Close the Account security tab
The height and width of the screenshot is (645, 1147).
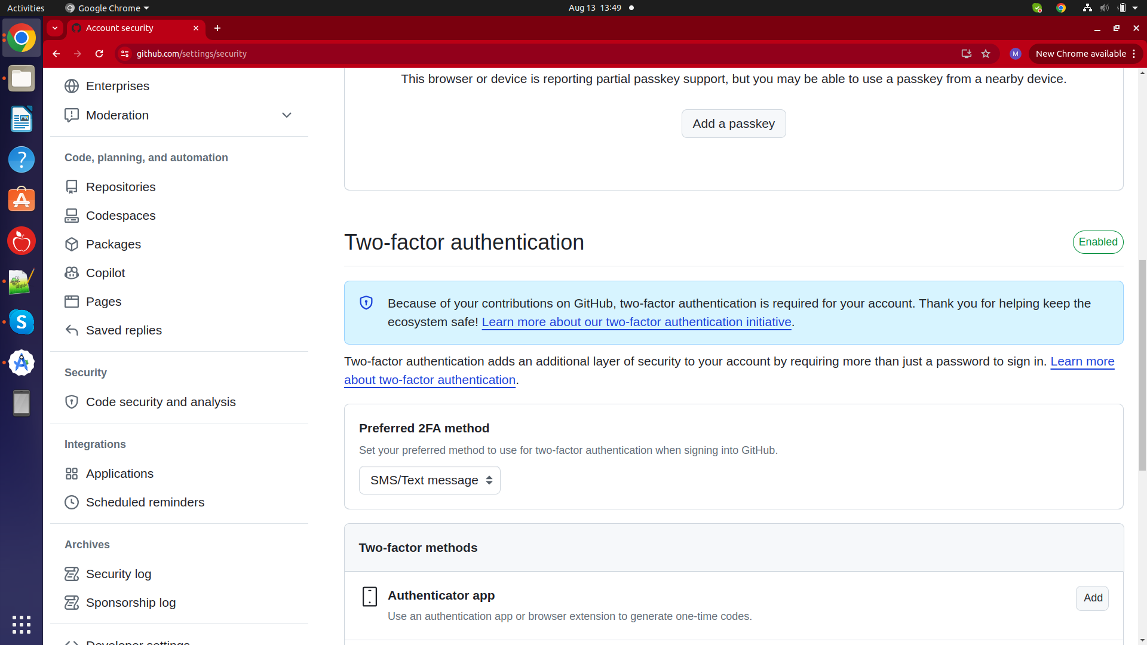point(196,28)
